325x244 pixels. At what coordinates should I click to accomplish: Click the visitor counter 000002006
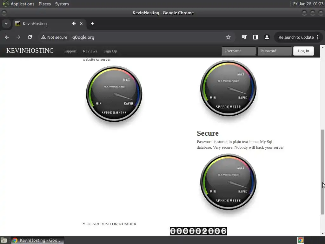pyautogui.click(x=198, y=231)
